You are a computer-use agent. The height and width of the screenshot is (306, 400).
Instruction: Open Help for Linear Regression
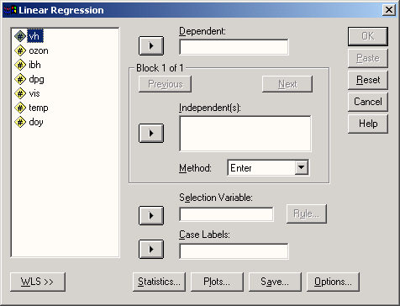tap(368, 124)
